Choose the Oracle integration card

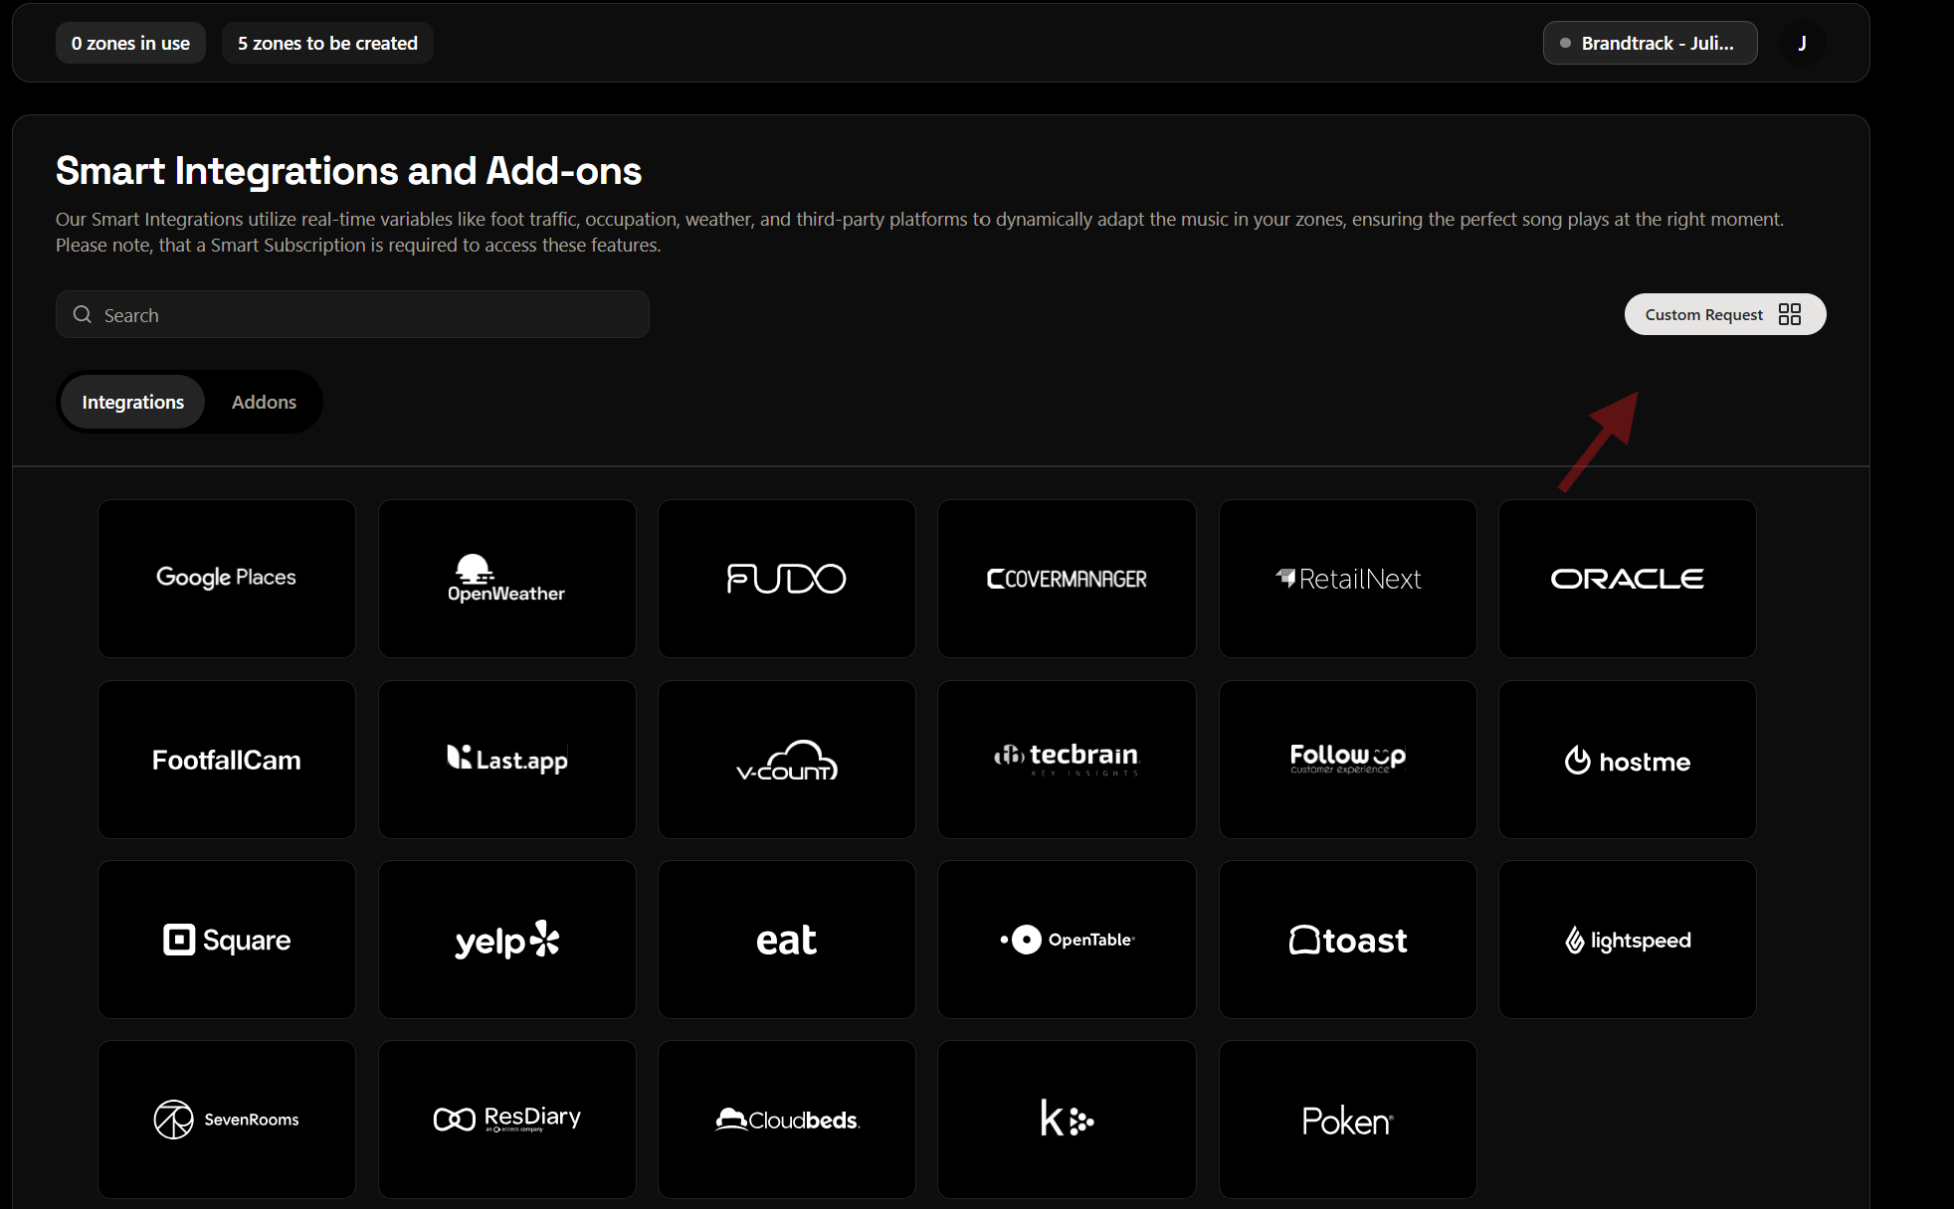[1627, 578]
